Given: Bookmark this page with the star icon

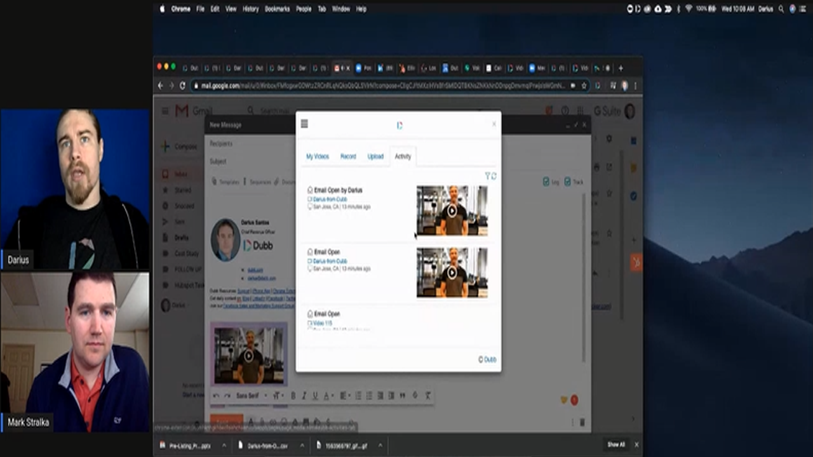Looking at the screenshot, I should pos(584,85).
